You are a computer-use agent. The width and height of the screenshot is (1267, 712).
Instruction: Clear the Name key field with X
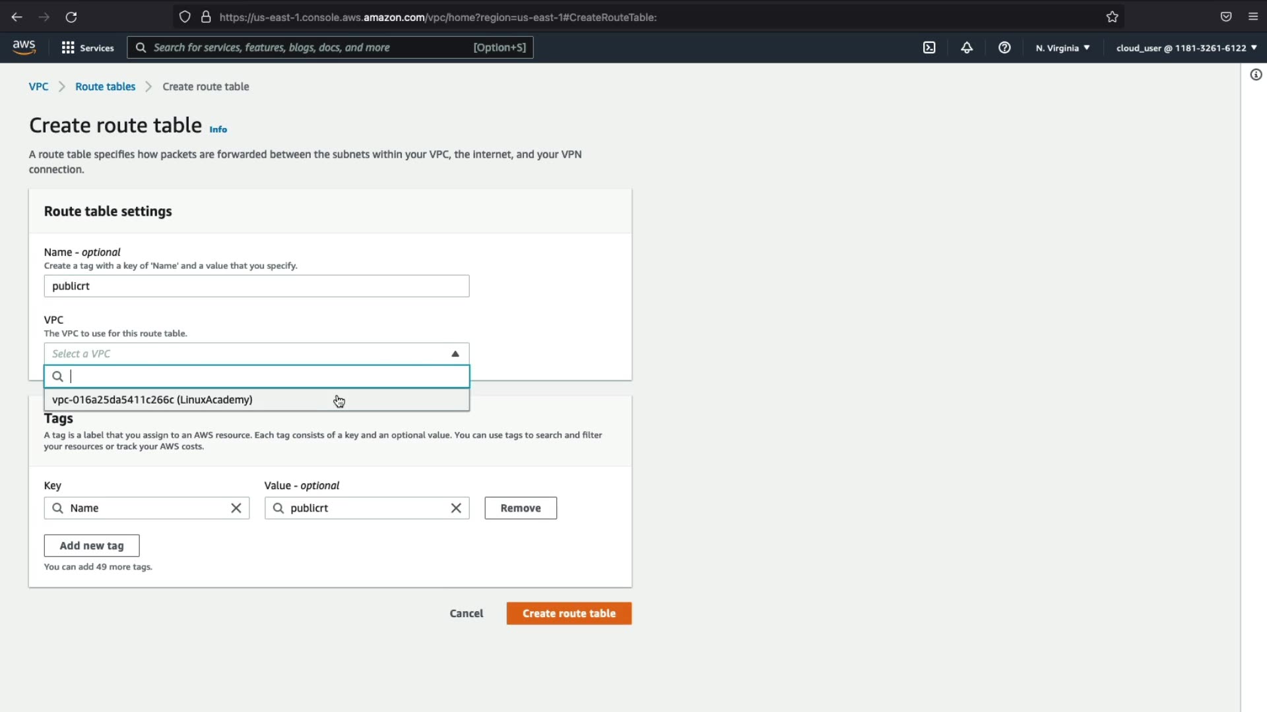tap(236, 508)
